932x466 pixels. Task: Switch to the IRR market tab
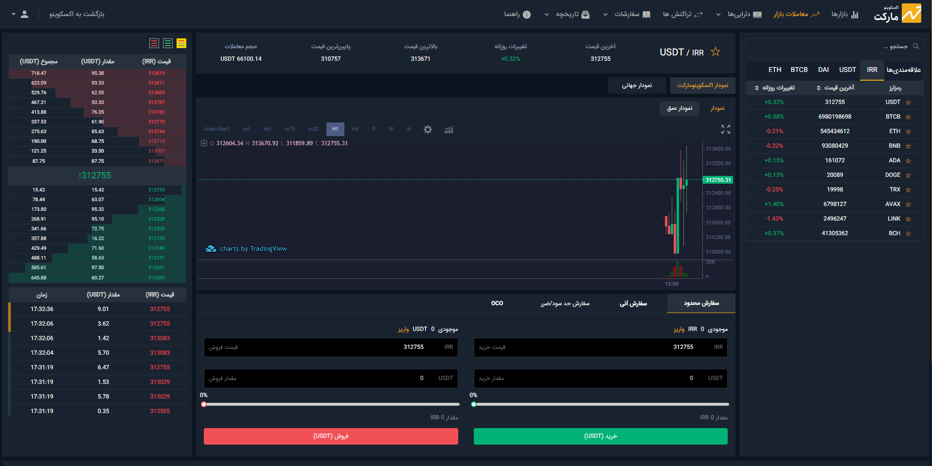pos(872,70)
